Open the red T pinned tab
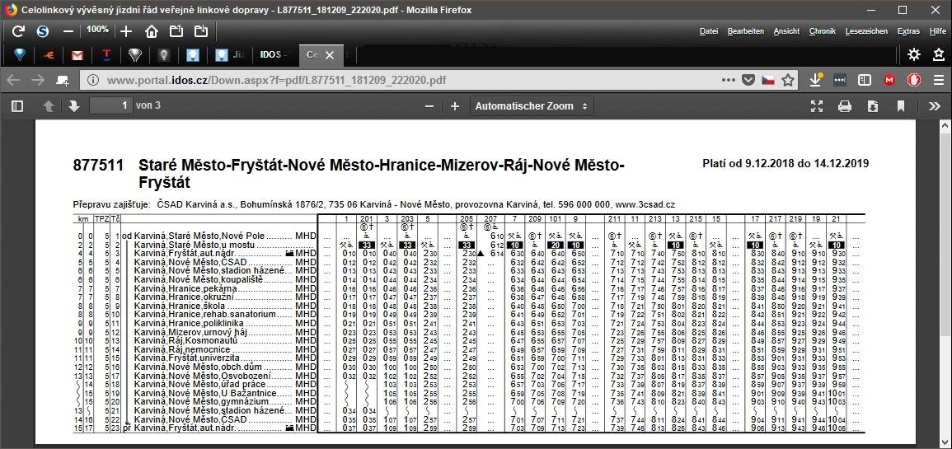Screen dimensions: 952x449 tap(106, 55)
